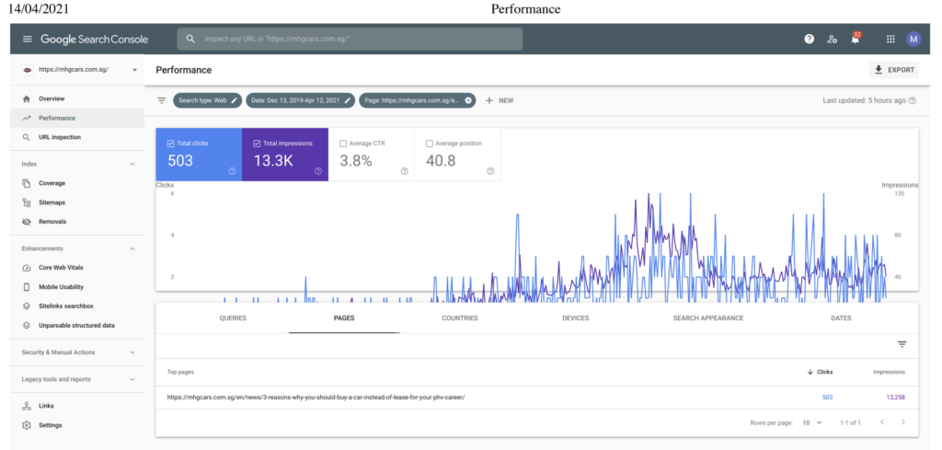Image resolution: width=942 pixels, height=450 pixels.
Task: Switch to the Queries tab
Action: click(x=233, y=318)
